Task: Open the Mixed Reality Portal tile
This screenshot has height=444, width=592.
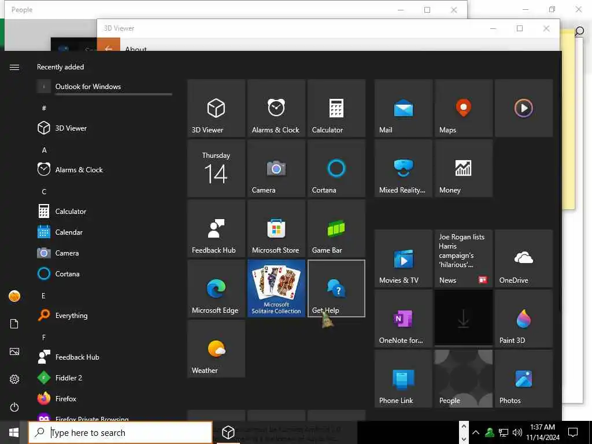Action: 403,168
